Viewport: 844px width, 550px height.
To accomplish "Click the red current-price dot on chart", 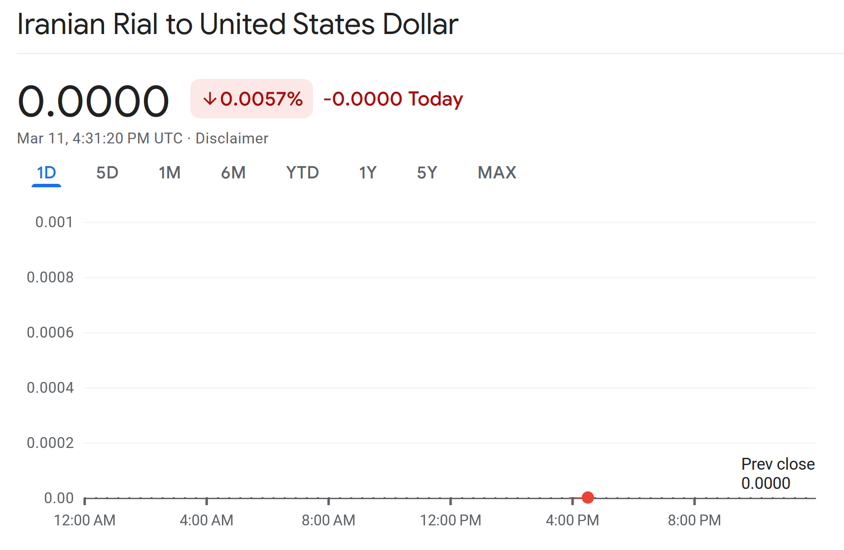I will tap(588, 498).
